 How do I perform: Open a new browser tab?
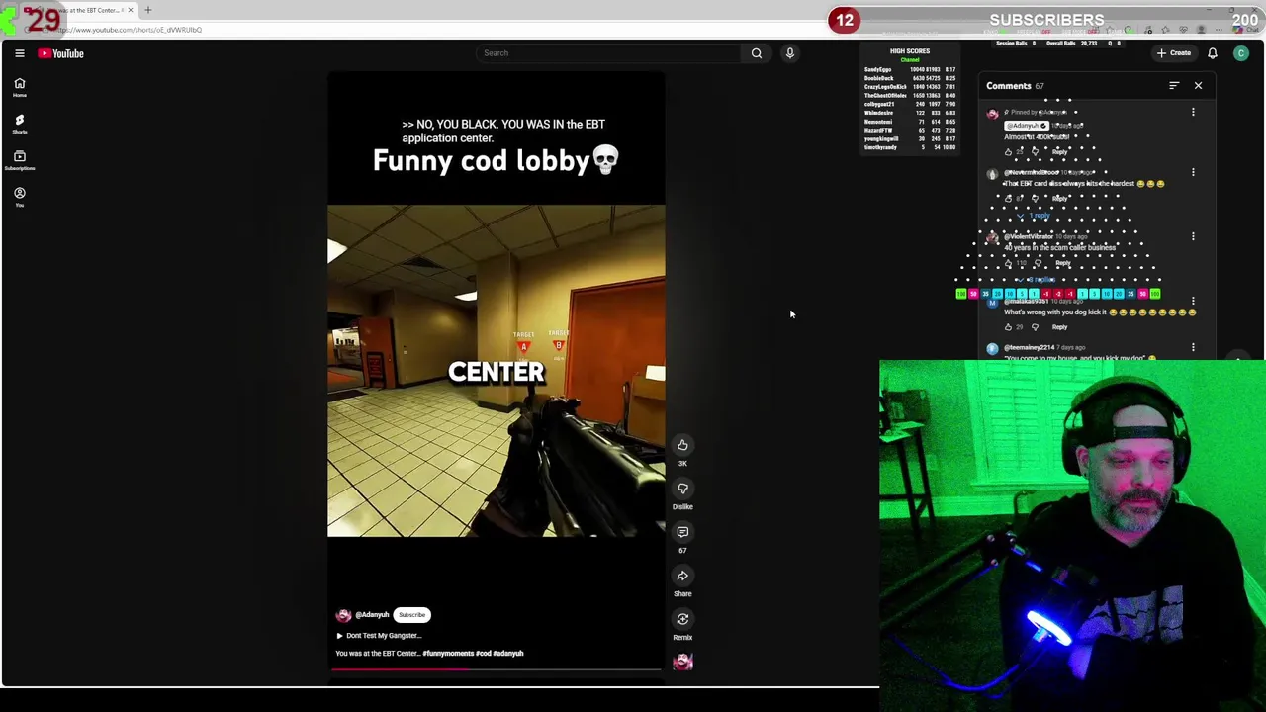click(147, 10)
